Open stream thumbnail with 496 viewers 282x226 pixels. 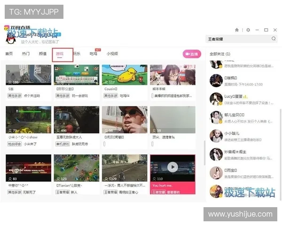tap(77, 120)
